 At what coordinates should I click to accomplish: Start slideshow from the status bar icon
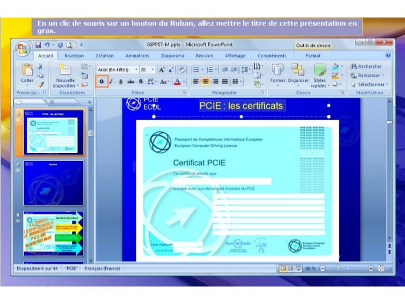pos(299,268)
